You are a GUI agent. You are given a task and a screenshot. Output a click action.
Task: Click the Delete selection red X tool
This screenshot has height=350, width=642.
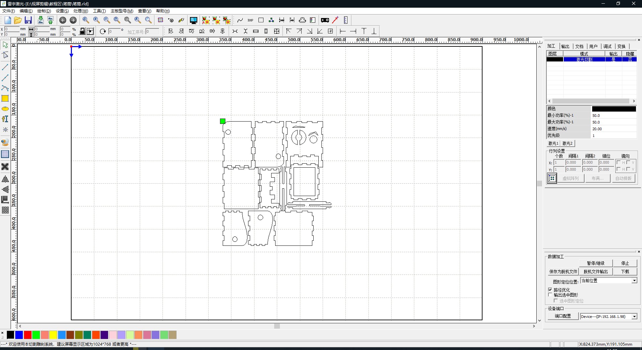(5, 167)
